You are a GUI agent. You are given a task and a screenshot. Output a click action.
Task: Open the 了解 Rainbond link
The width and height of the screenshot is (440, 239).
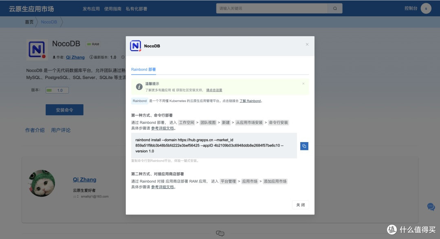(250, 101)
